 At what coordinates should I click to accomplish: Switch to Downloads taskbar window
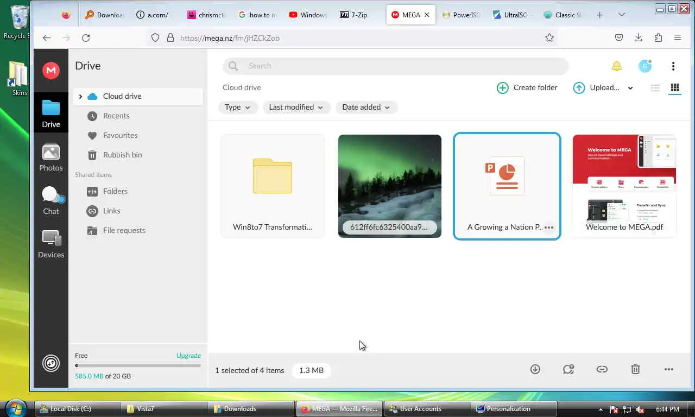tap(251, 409)
